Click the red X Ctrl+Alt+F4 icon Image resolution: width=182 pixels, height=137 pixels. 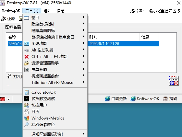point(27,57)
